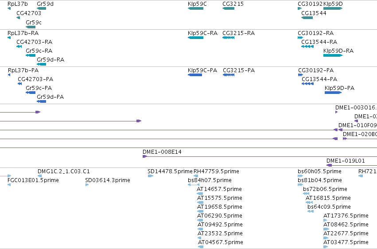377x249 pixels.
Task: Choose EST AT09492.5prime
Action: [220, 225]
